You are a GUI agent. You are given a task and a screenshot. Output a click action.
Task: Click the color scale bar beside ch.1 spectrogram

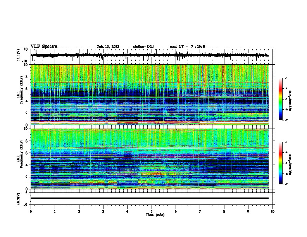pyautogui.click(x=281, y=99)
